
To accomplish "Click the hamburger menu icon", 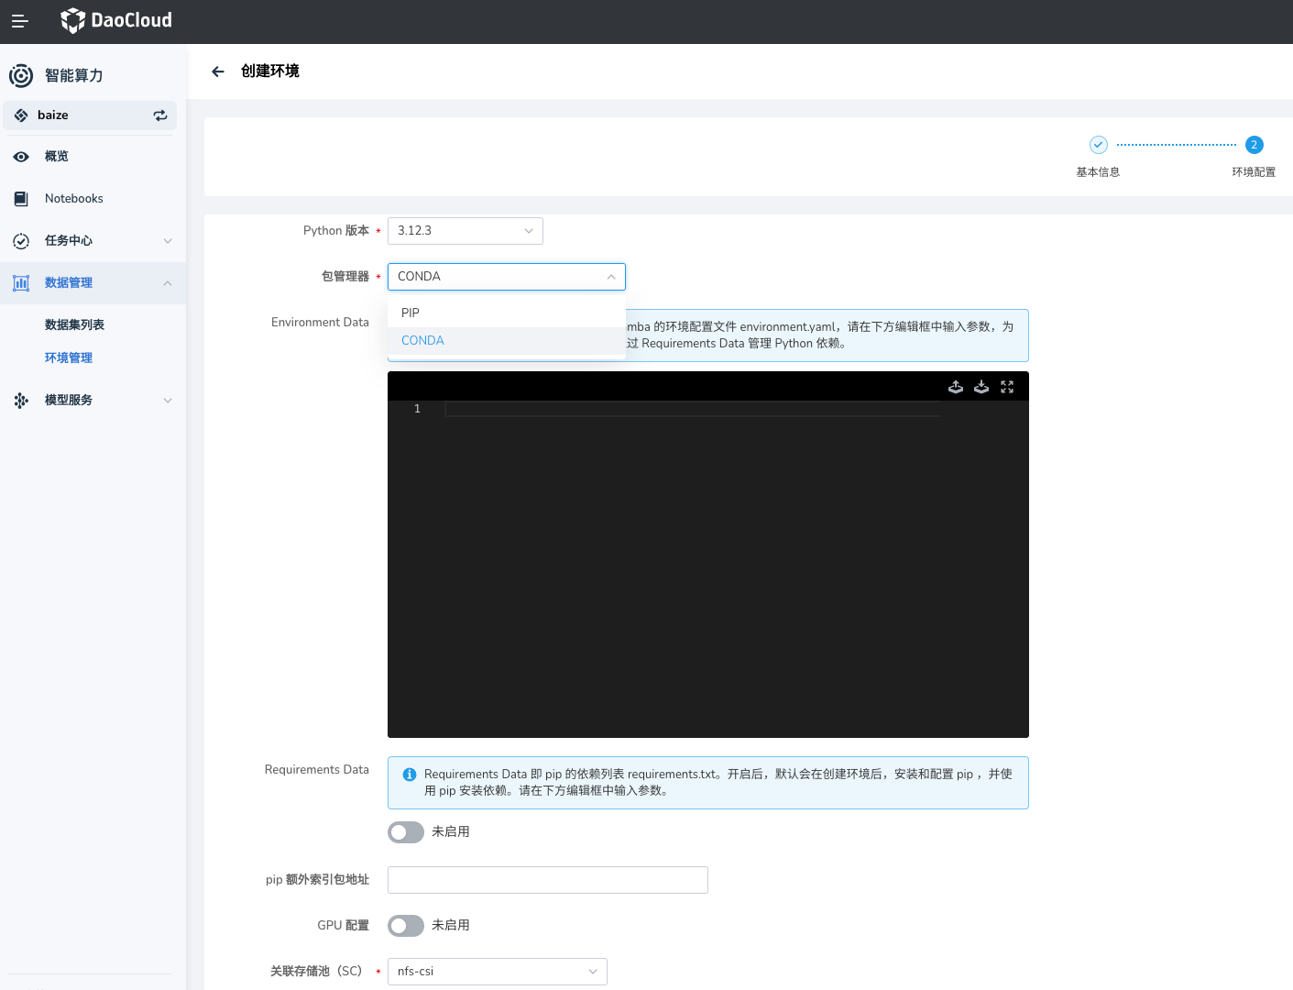I will pos(19,21).
